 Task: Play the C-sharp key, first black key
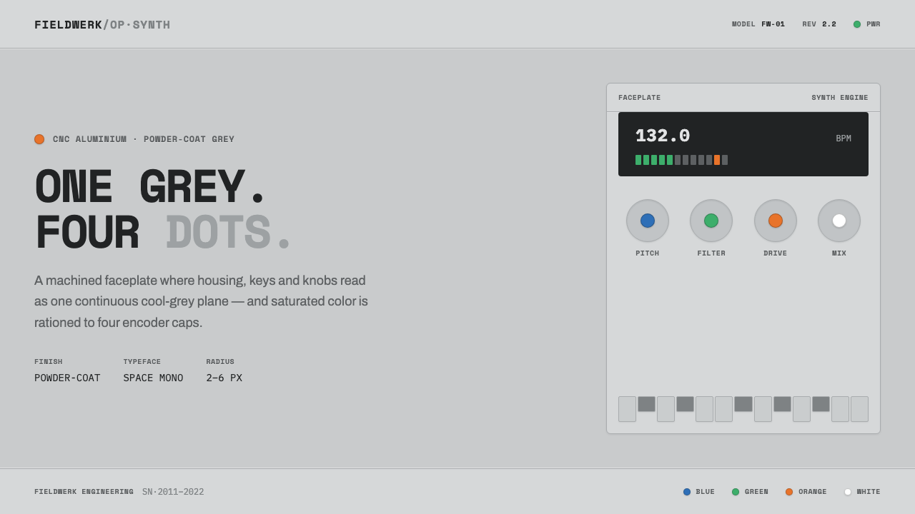click(646, 404)
